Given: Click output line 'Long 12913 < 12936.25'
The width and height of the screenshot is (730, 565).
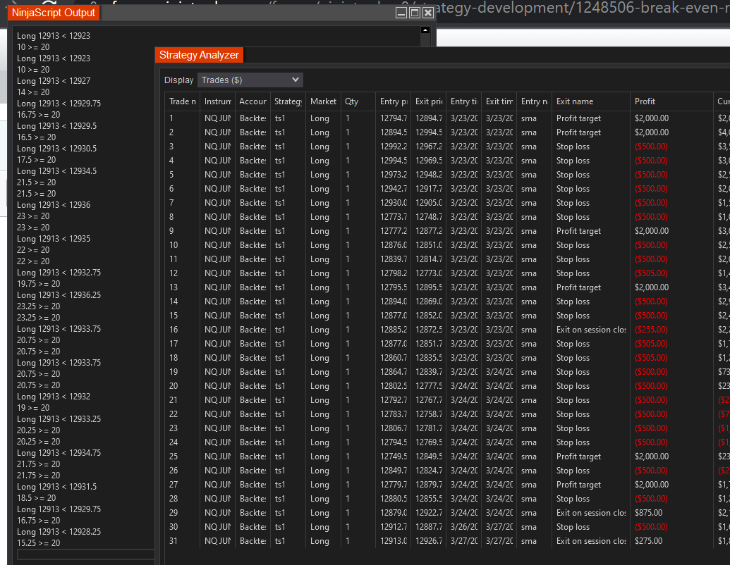Looking at the screenshot, I should (x=59, y=295).
